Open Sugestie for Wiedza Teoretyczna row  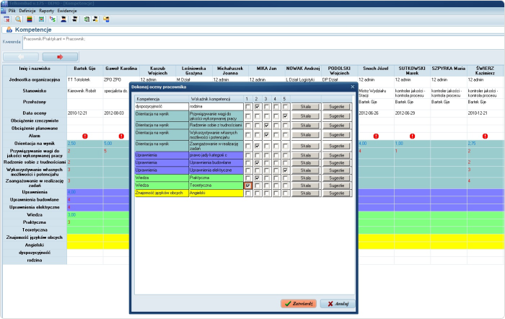tap(337, 185)
